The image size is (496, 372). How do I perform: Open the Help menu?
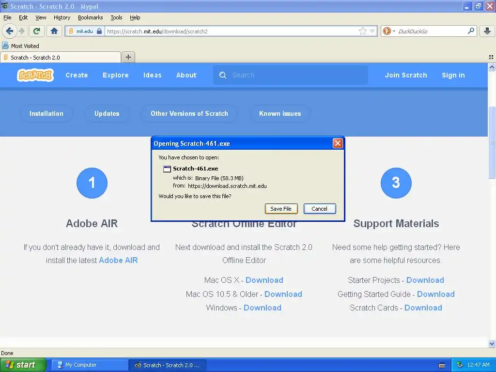click(135, 17)
